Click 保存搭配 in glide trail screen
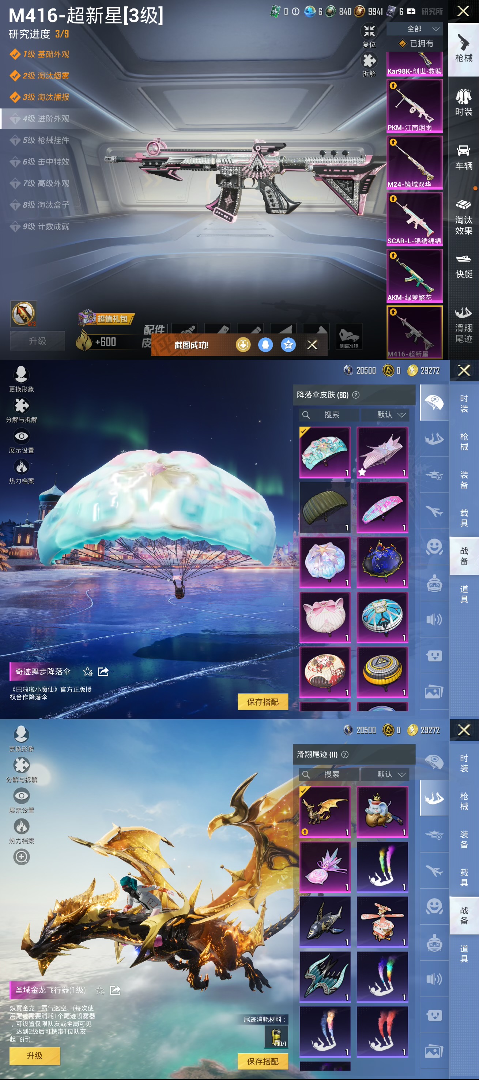Viewport: 479px width, 1080px height. [x=263, y=1062]
